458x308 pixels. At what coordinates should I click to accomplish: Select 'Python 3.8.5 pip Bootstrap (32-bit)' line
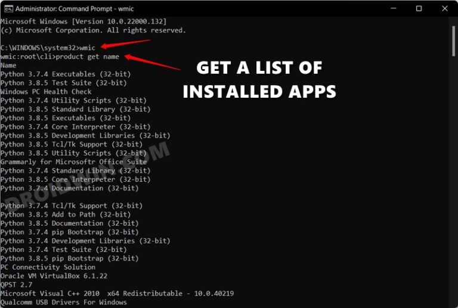pos(70,258)
